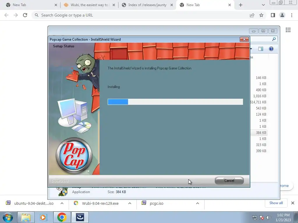The image size is (298, 223).
Task: Go back to previous page
Action: coord(6,15)
